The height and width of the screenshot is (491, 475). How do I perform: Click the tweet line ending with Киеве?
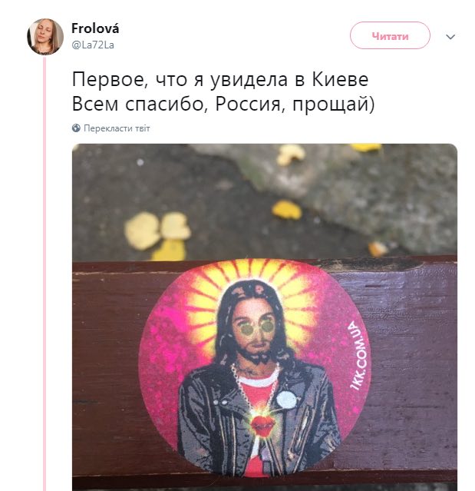[220, 80]
